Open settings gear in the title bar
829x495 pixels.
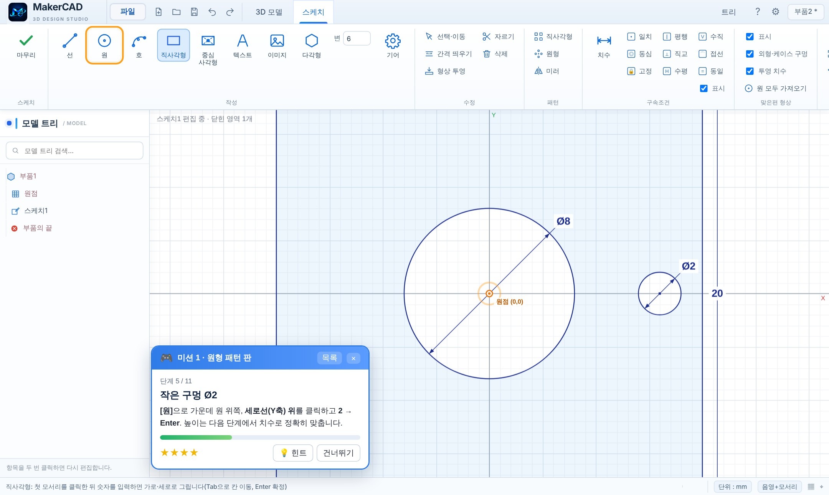(x=776, y=12)
